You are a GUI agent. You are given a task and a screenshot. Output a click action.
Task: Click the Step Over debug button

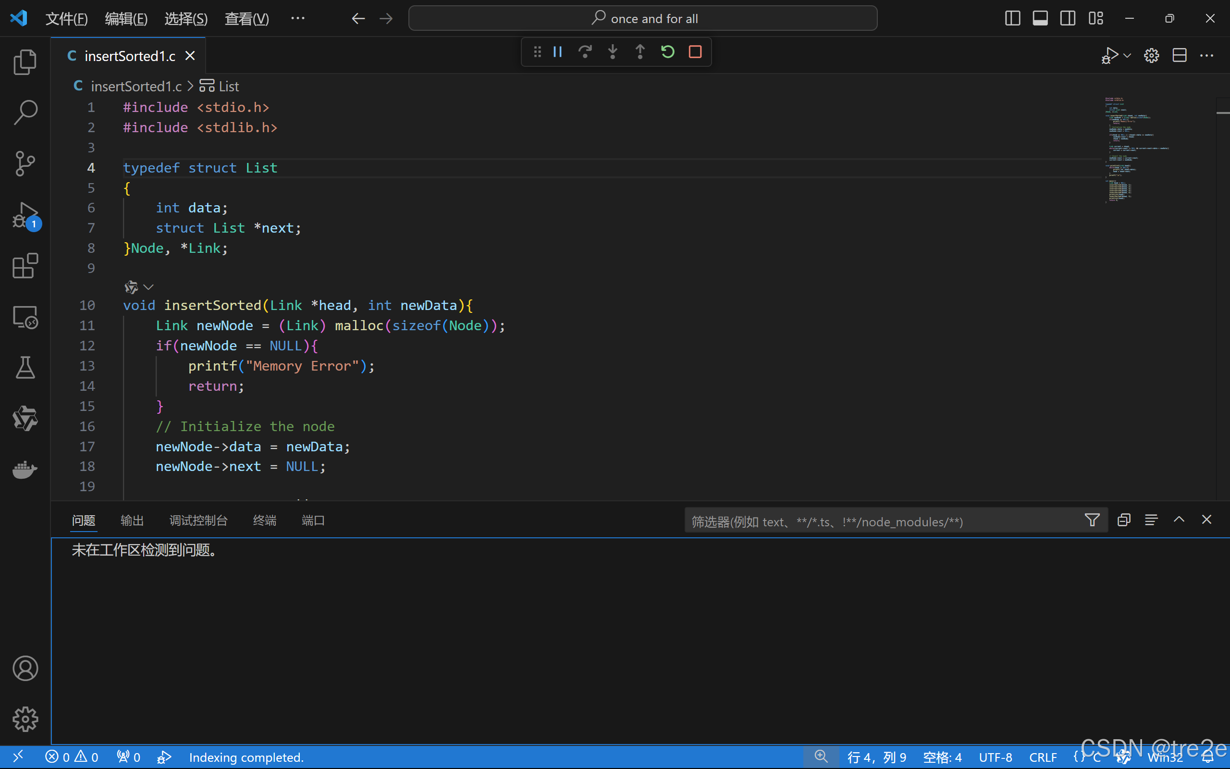click(x=585, y=52)
